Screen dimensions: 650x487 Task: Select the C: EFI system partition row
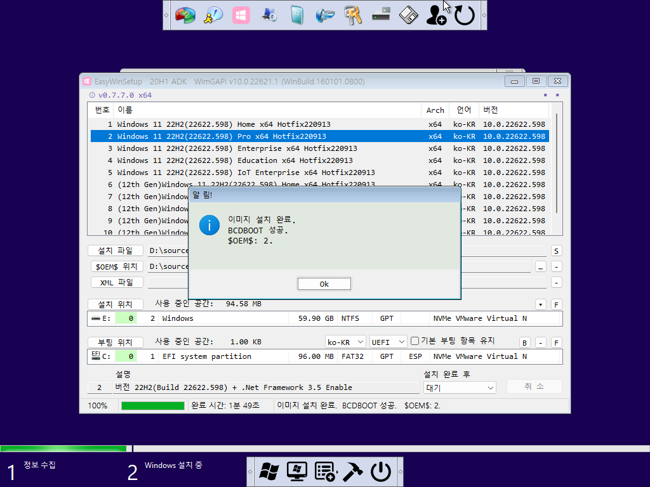click(x=324, y=356)
